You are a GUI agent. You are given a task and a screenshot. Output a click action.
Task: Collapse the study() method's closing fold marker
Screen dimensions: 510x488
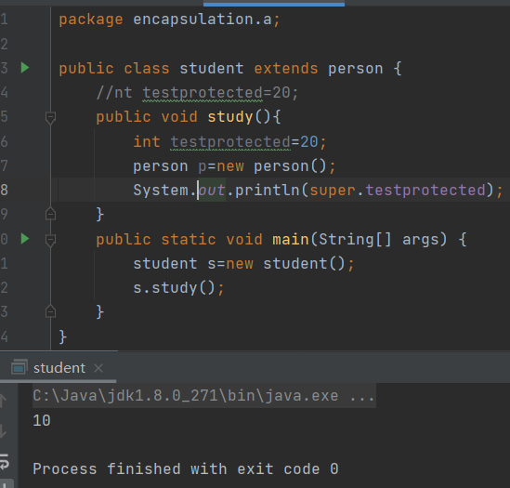tap(50, 214)
